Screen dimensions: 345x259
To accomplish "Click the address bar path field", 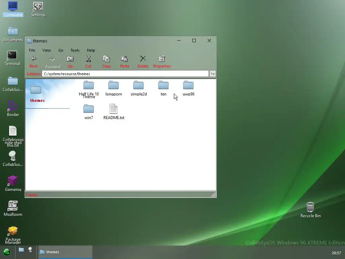I will (x=125, y=74).
